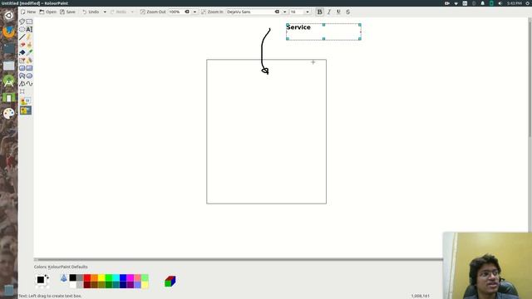Click the Zoom In button
Viewport: 532px width, 299px height.
212,12
